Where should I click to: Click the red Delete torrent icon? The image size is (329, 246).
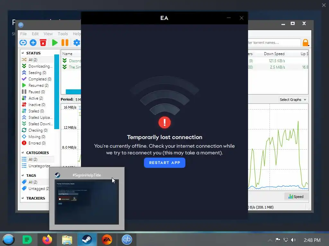43,43
